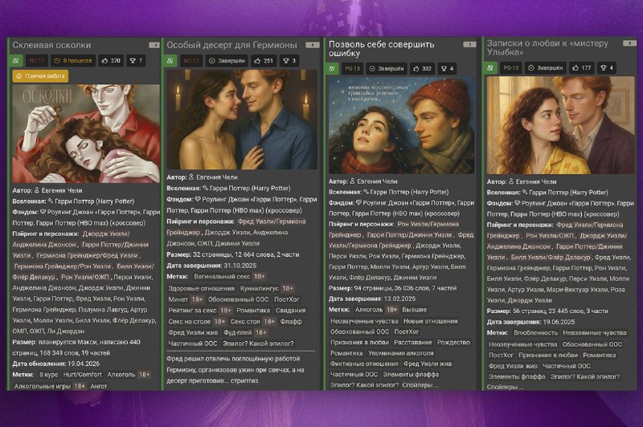Toggle the switch beside «Записки о любви» title

pyautogui.click(x=629, y=43)
